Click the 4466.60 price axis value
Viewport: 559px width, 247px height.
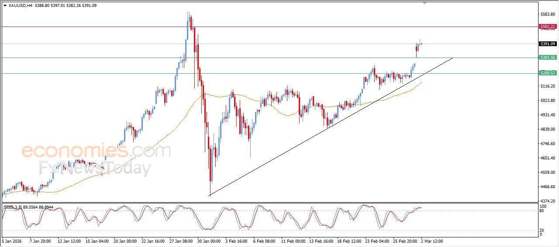point(548,187)
